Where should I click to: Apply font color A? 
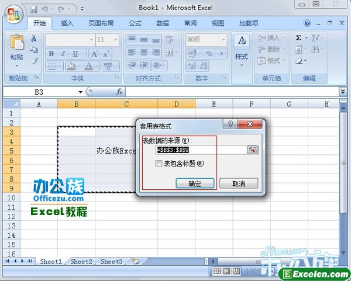click(x=89, y=66)
